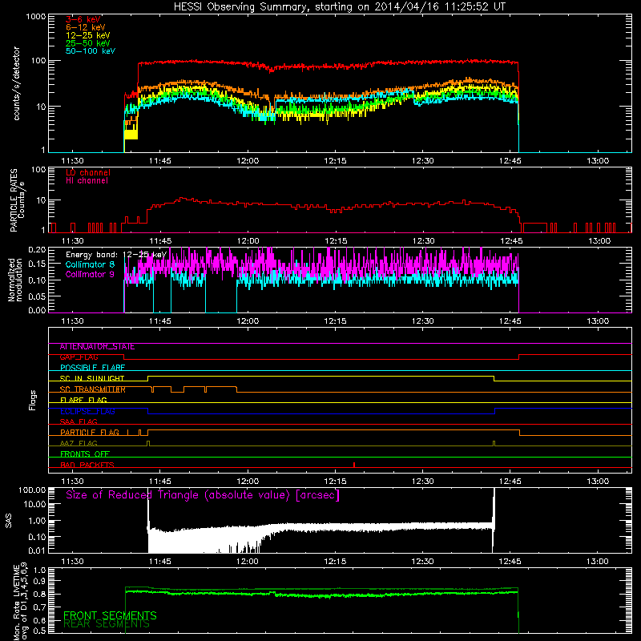Click the AAZ_FLAG label

click(79, 444)
